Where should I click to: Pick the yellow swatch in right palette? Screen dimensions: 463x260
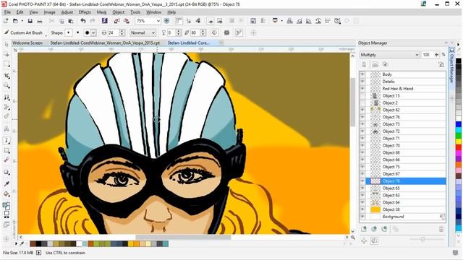[x=458, y=142]
